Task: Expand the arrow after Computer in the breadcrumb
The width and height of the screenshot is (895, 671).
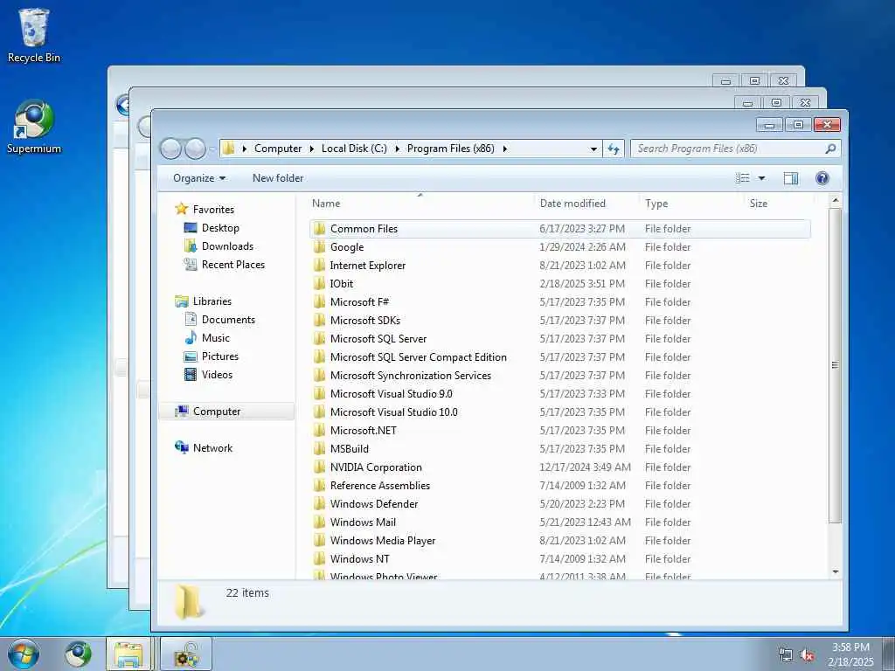Action: 312,149
